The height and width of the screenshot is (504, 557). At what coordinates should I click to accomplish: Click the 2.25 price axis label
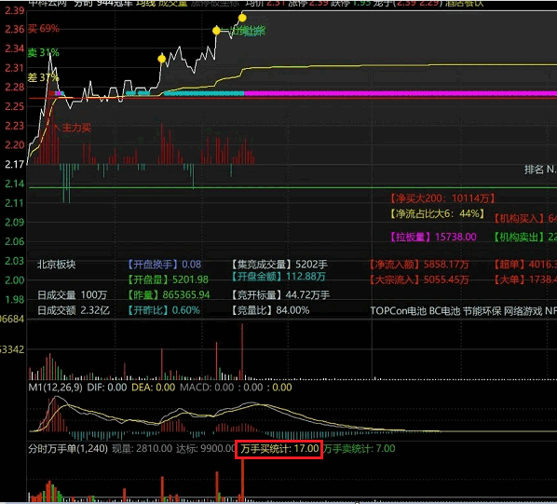[15, 106]
